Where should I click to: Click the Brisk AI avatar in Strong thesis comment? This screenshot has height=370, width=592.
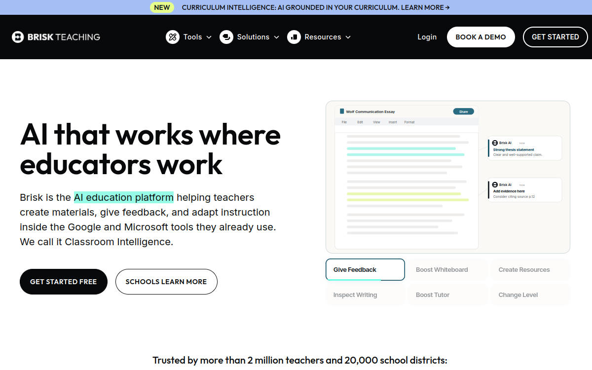[495, 143]
